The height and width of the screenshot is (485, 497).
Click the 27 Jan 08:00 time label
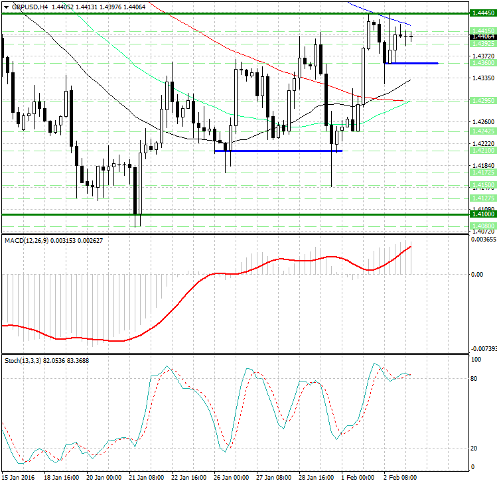(x=273, y=478)
